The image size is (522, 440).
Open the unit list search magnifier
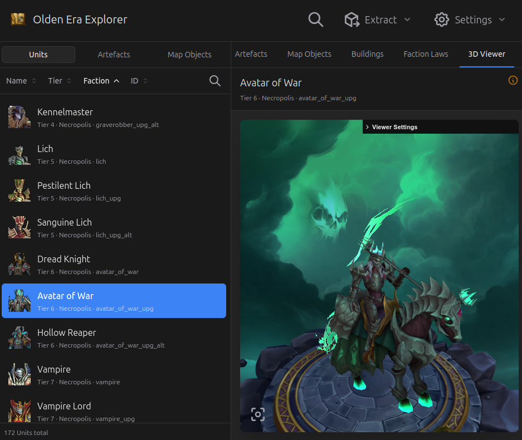214,81
